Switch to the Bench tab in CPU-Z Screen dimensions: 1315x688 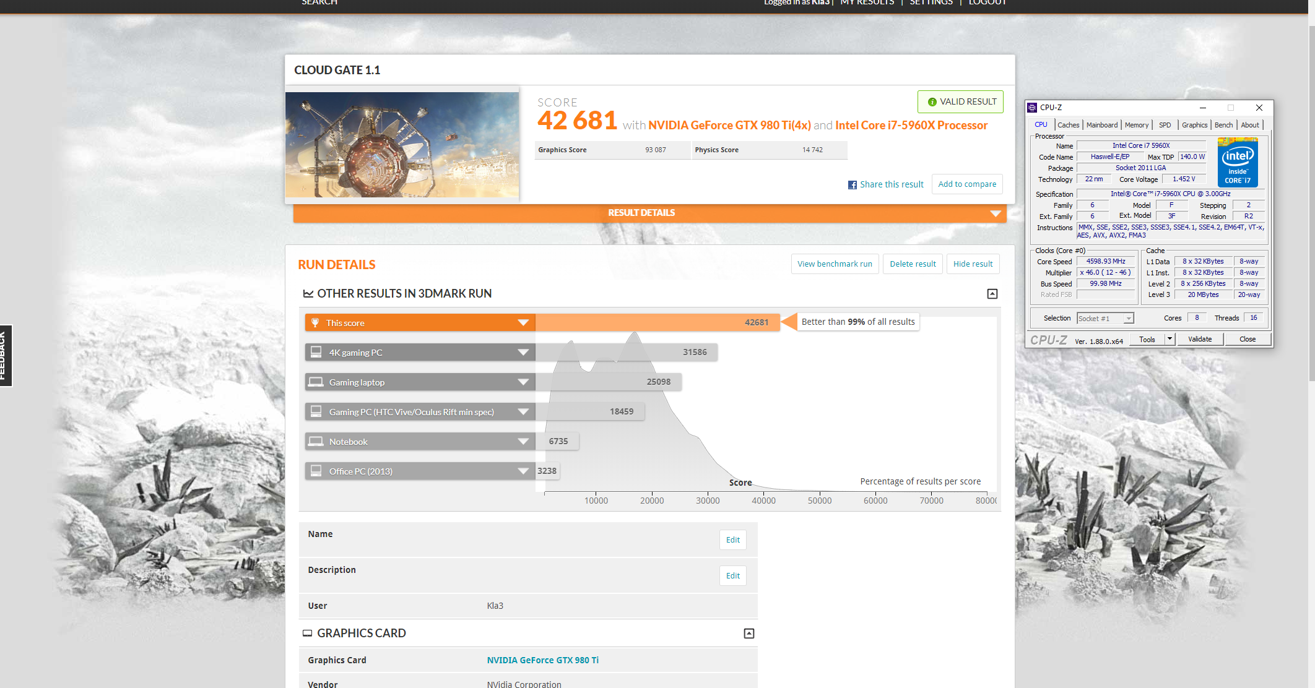point(1223,125)
